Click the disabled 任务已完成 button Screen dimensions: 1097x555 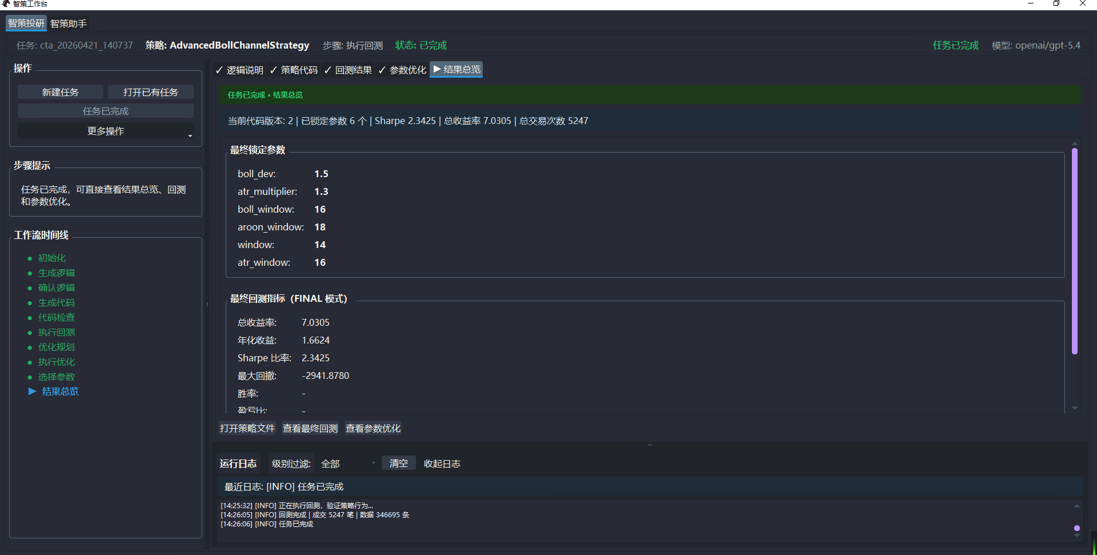point(106,111)
